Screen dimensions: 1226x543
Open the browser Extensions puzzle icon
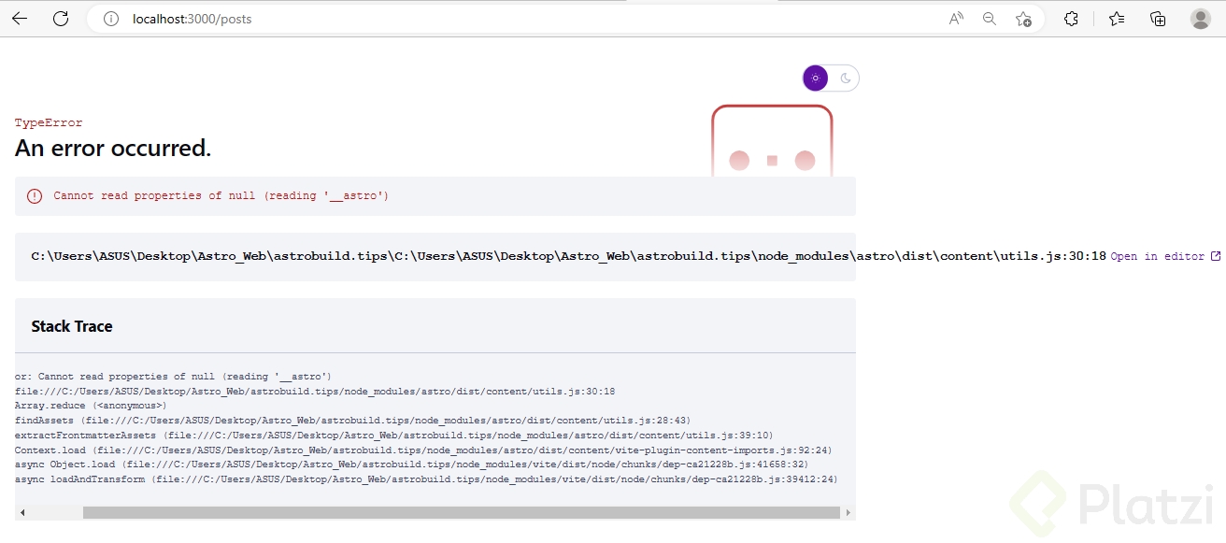[1072, 19]
